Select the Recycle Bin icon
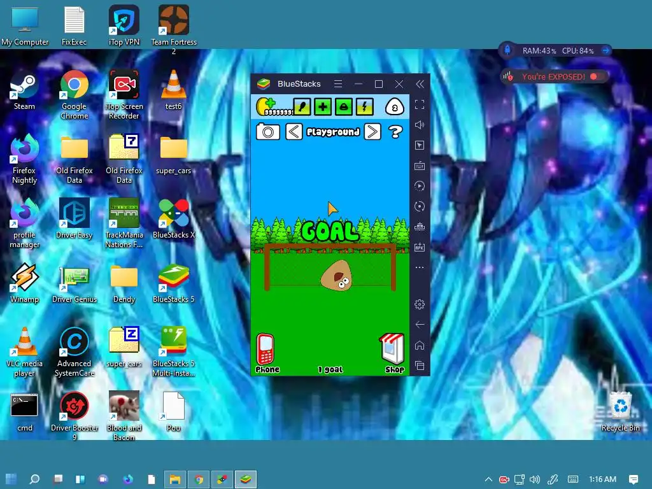The image size is (652, 489). pos(620,412)
